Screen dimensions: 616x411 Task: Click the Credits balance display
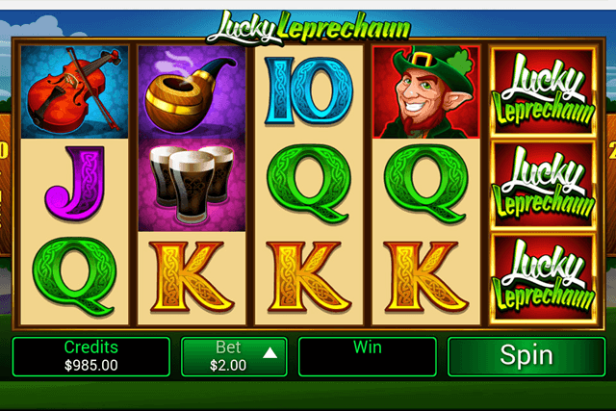click(91, 356)
